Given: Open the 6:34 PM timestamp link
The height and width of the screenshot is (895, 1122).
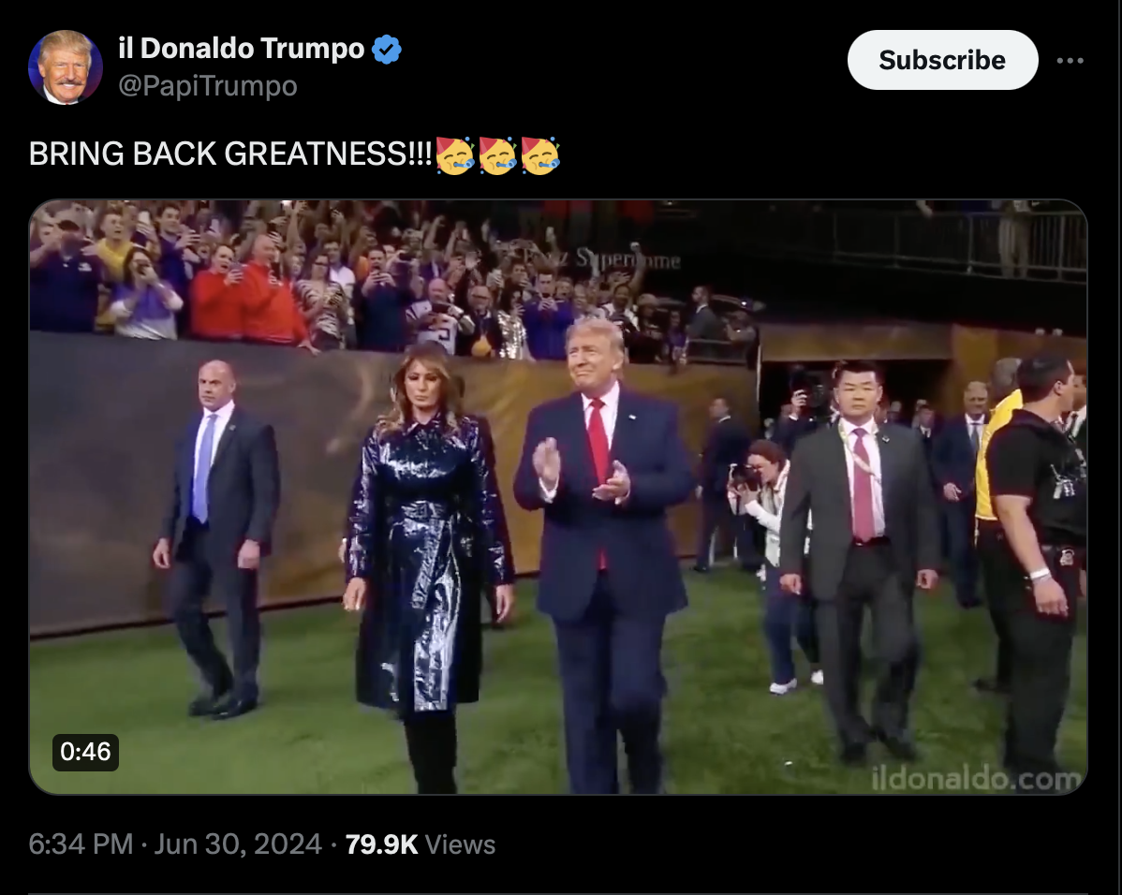Looking at the screenshot, I should pos(81,844).
